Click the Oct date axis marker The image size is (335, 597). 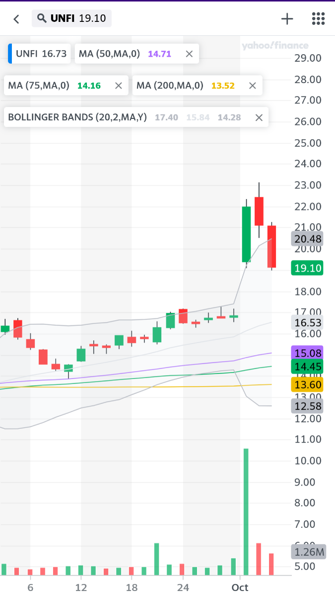240,587
